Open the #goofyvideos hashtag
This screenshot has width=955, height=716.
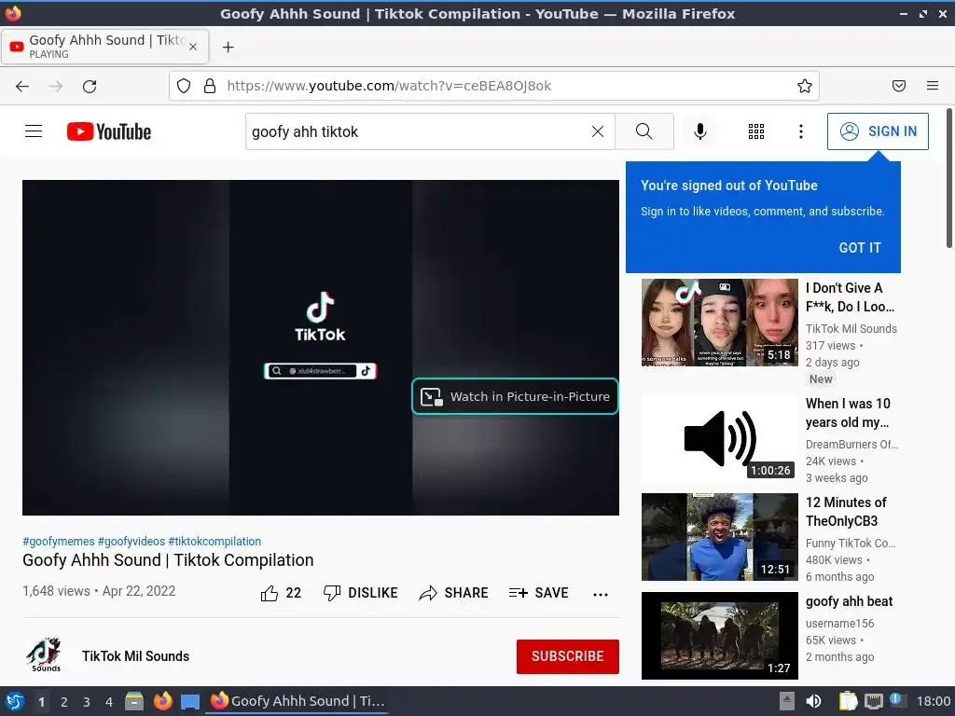(131, 542)
